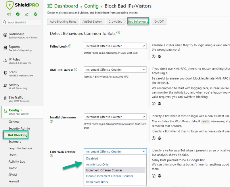Screen dimensions: 230x187
Task: Open the megaphone announcements icon
Action: 9,14
